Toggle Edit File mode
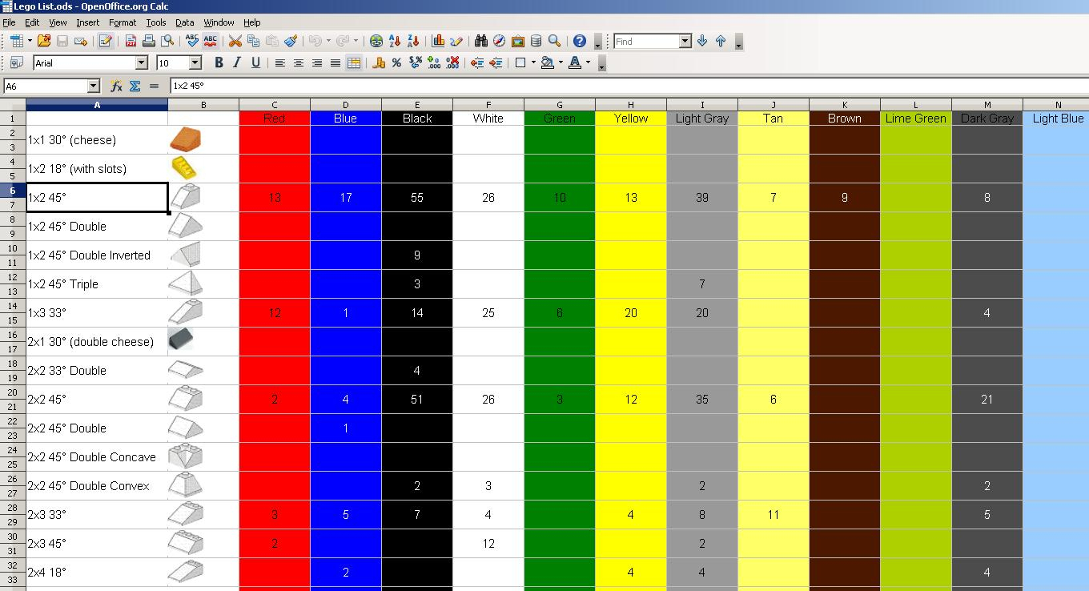This screenshot has height=591, width=1089. pyautogui.click(x=105, y=41)
